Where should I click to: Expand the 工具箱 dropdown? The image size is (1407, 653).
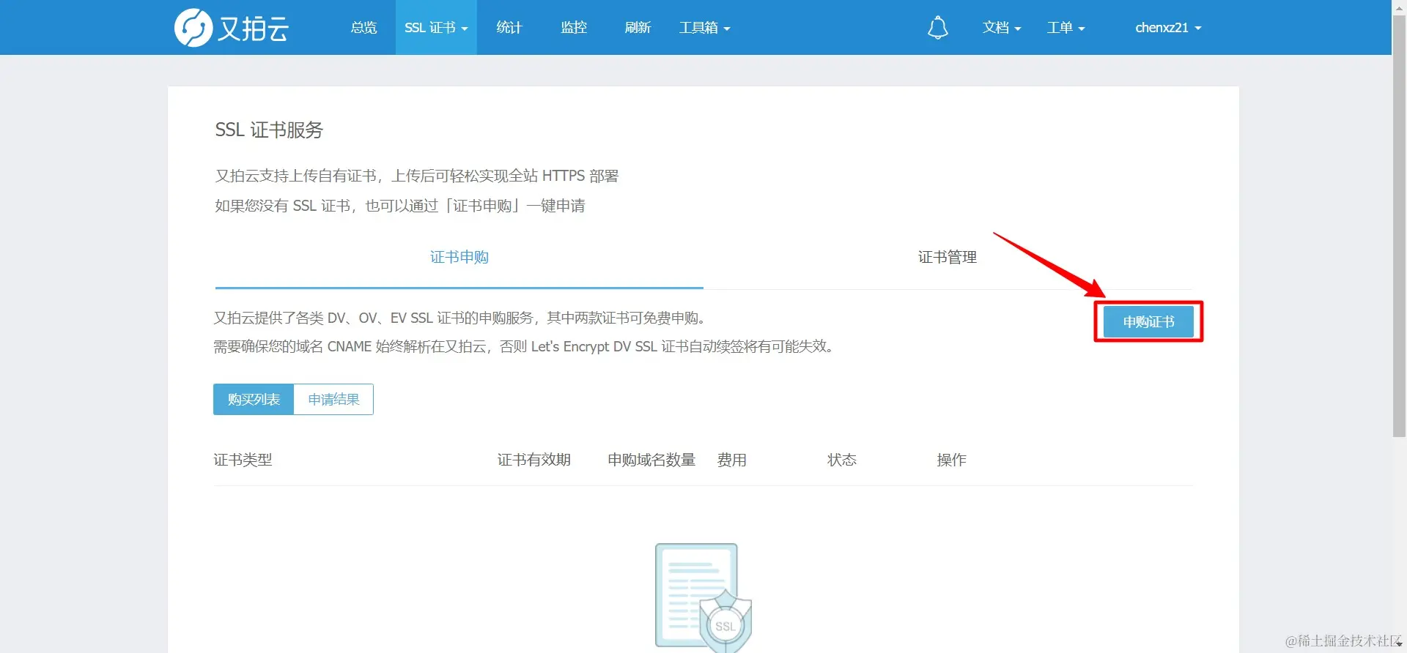click(704, 28)
